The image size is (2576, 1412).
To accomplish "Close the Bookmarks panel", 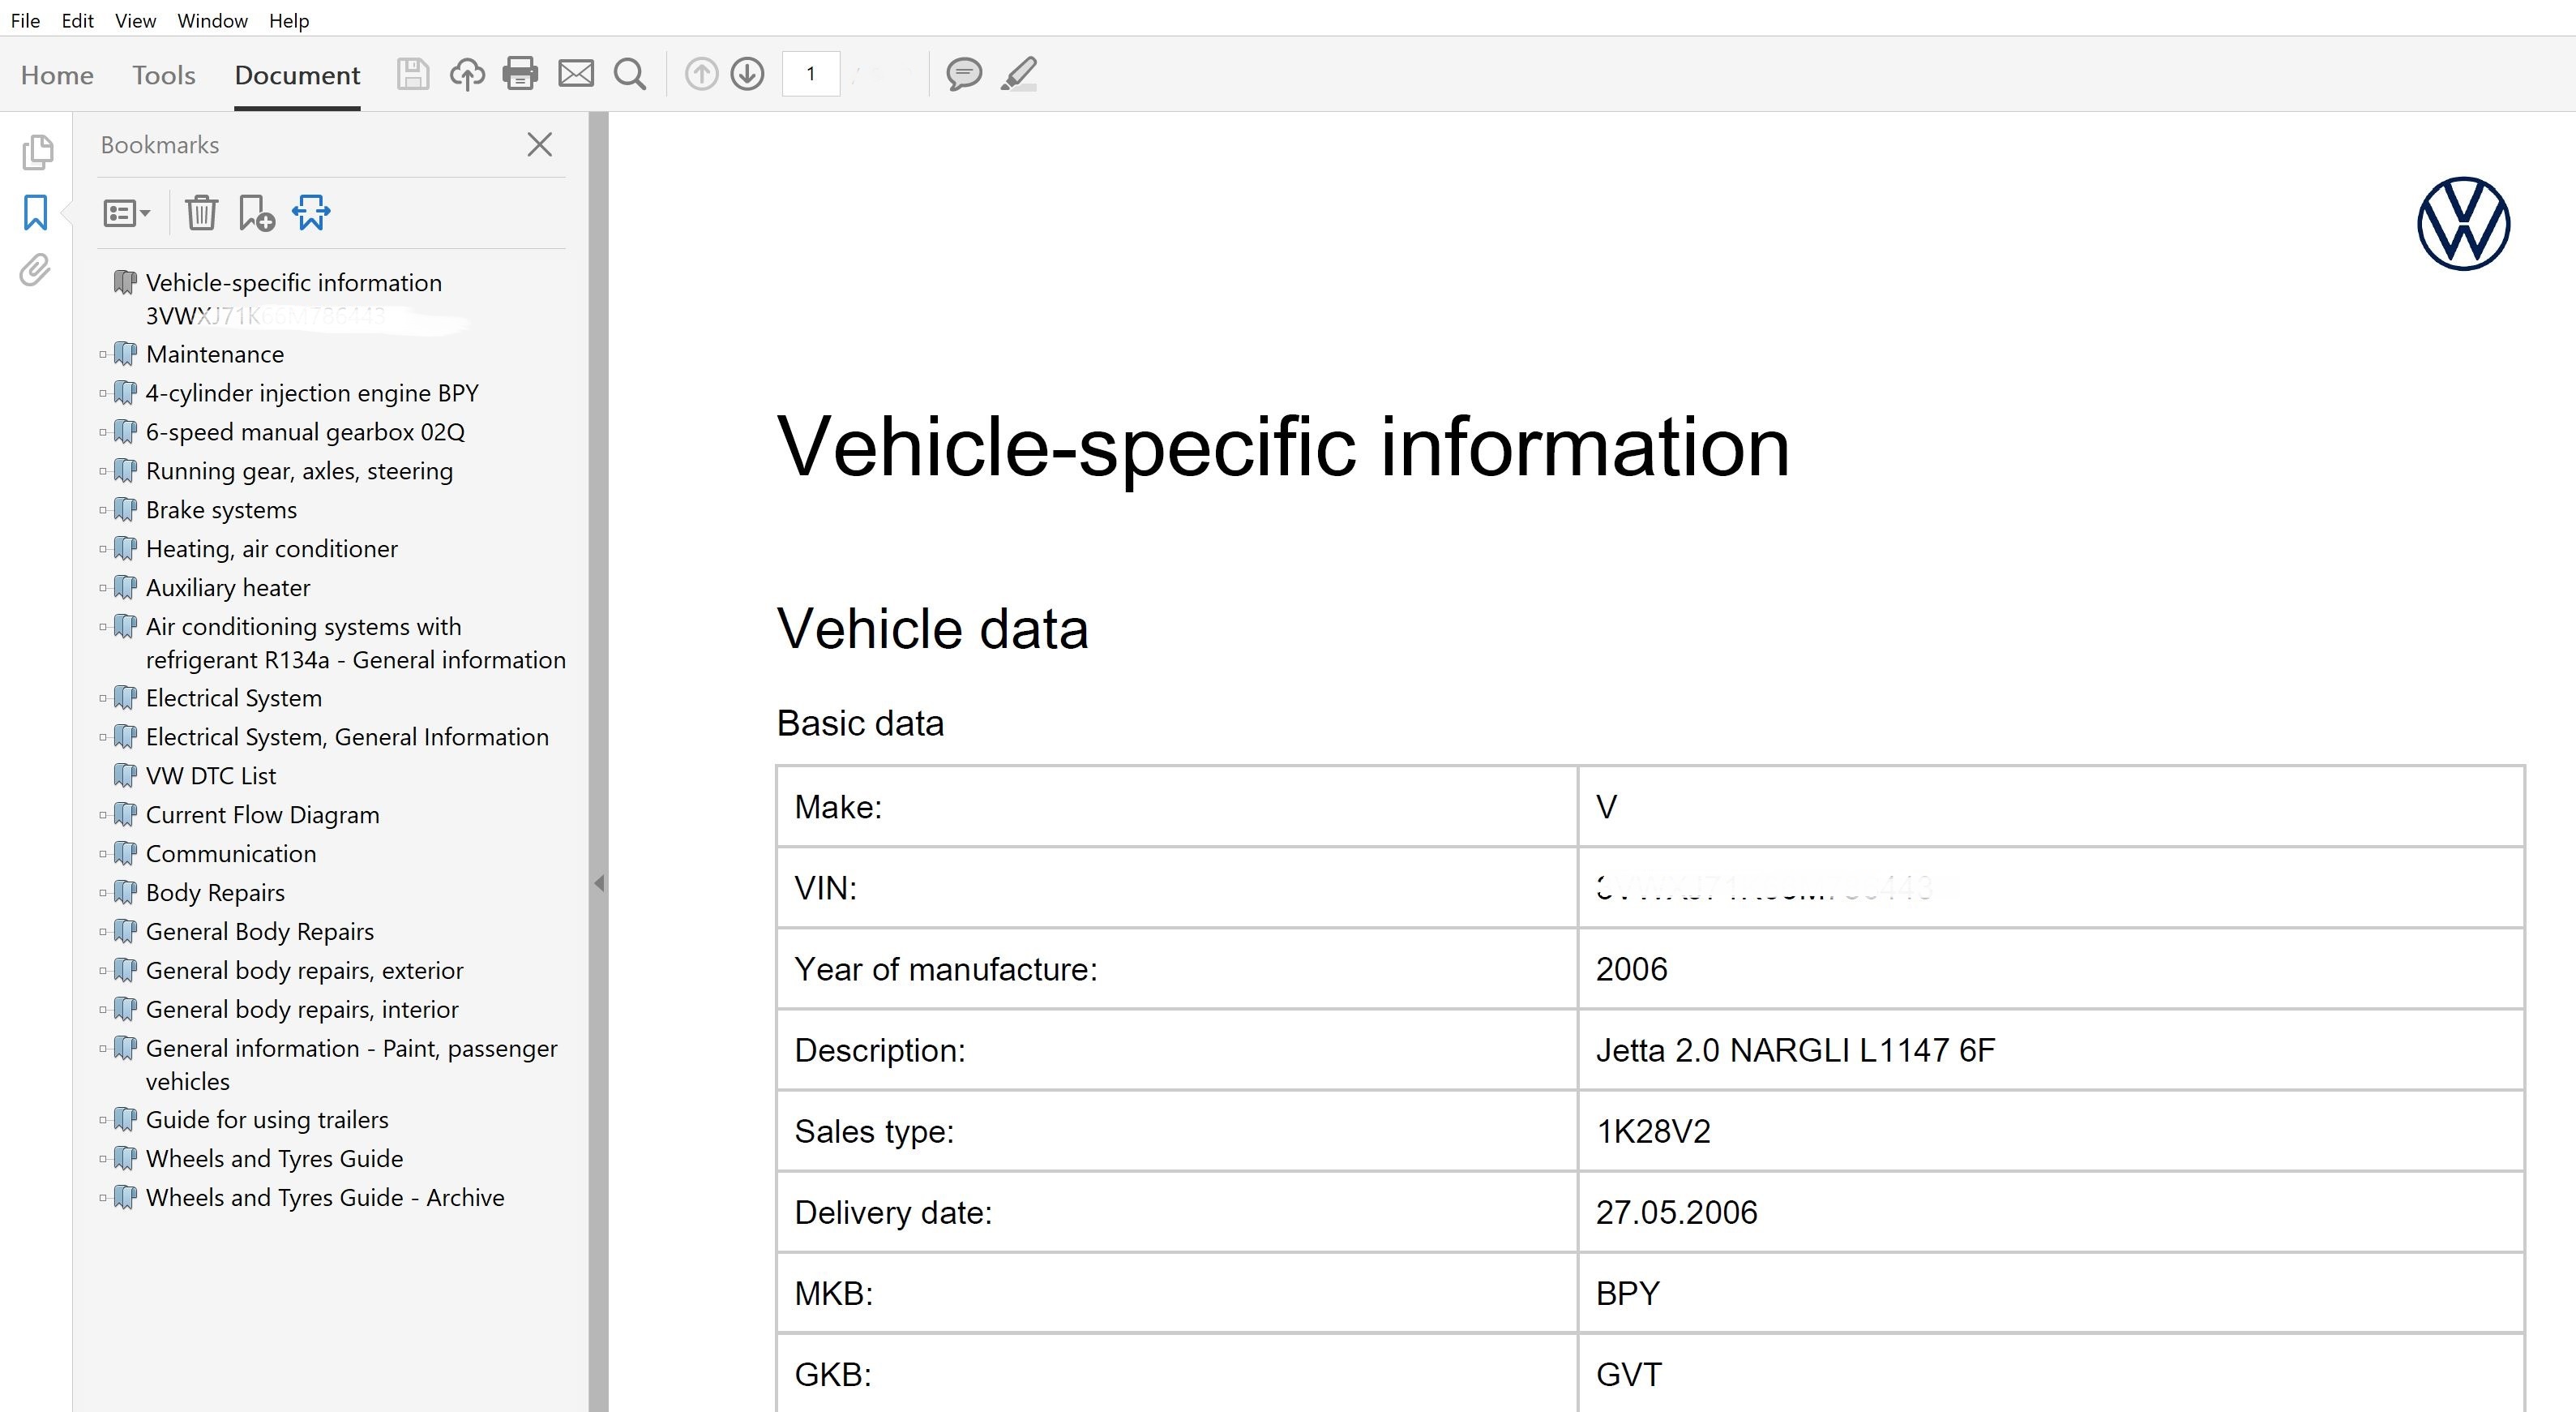I will point(539,145).
